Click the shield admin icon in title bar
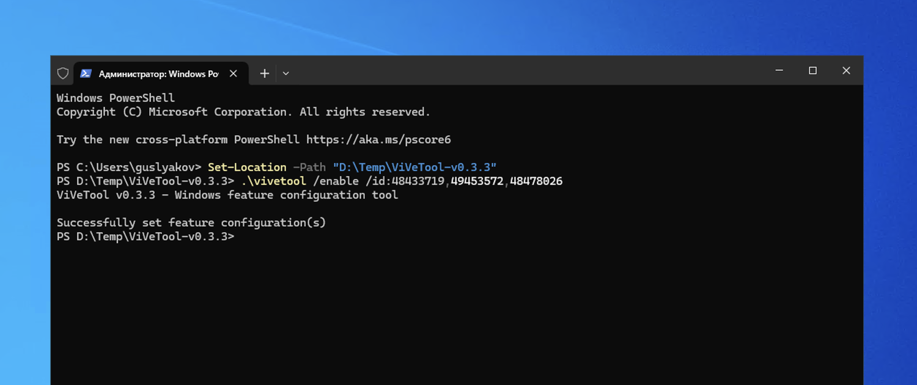917x385 pixels. click(62, 73)
